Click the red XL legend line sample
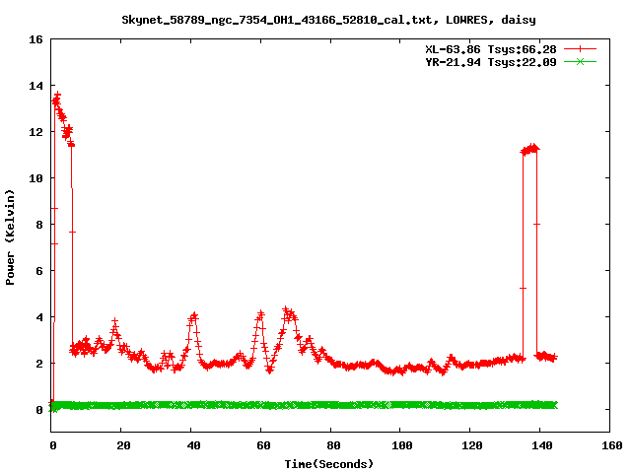 click(x=580, y=49)
